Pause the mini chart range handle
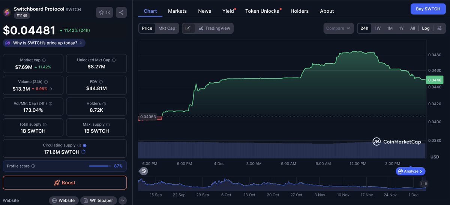 pyautogui.click(x=424, y=184)
